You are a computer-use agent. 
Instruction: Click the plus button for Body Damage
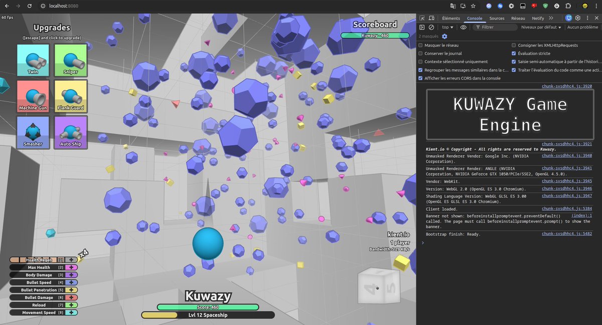[x=72, y=275]
